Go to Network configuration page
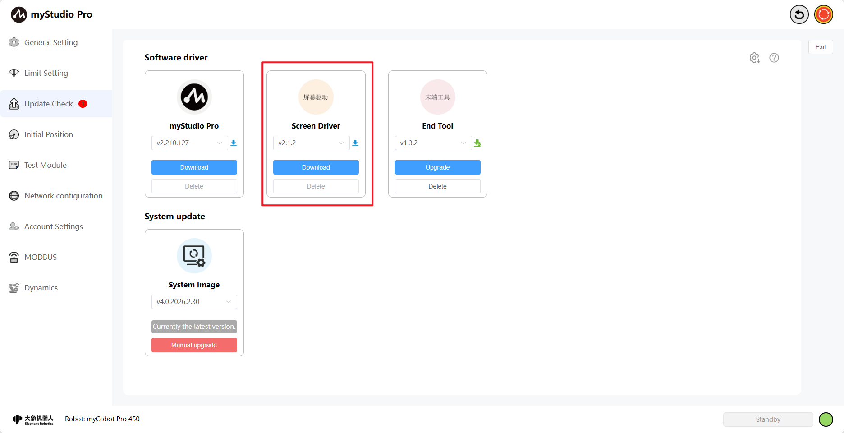 [63, 196]
